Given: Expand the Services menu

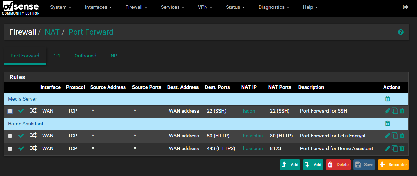Looking at the screenshot, I should pyautogui.click(x=172, y=7).
